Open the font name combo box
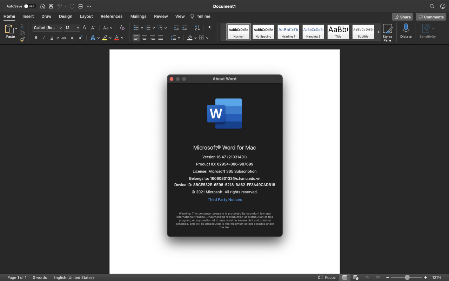 47,28
